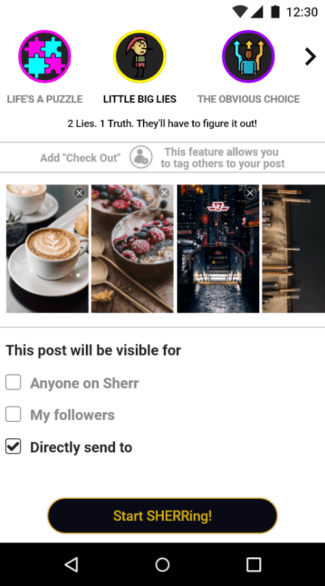Tap the Android back navigation icon
Screen dimensions: 325x586
pos(71,565)
